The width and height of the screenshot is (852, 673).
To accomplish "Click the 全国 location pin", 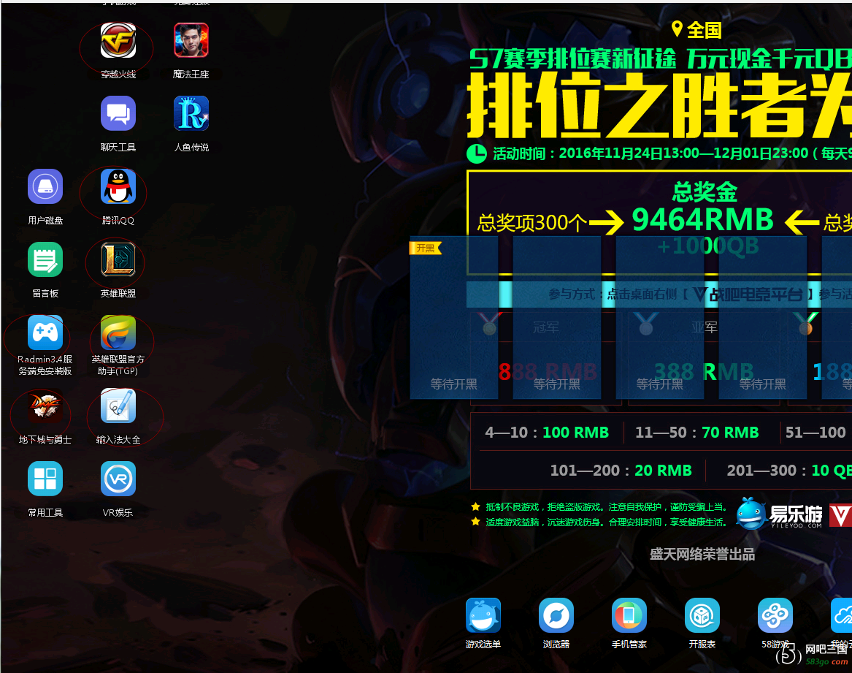I will tap(677, 28).
